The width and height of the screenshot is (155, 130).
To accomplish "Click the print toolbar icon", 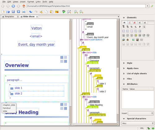I will (x=24, y=11).
